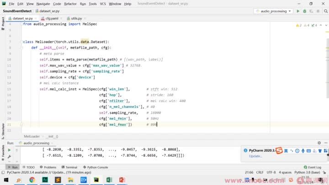This screenshot has width=329, height=185.
Task: Open the Terminal tool window
Action: (69, 167)
